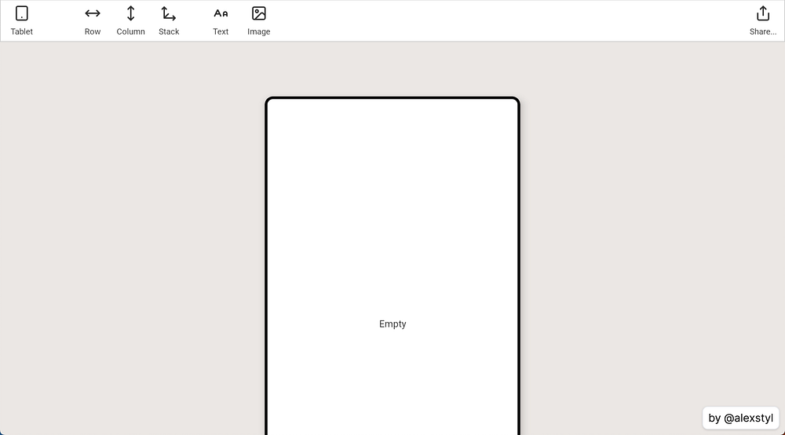Click the Empty placeholder in canvas

coord(392,324)
